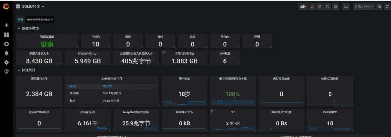Open the 最近1小时 time range picker
The width and height of the screenshot is (391, 137).
(364, 6)
